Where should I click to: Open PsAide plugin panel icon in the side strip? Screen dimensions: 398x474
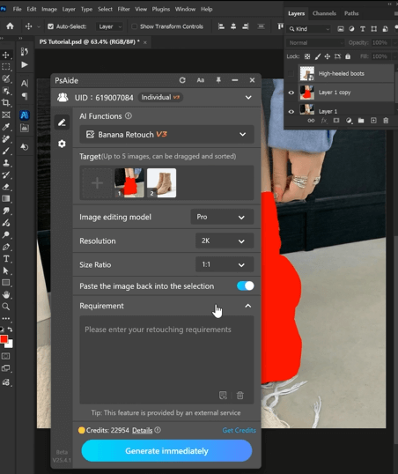point(25,115)
